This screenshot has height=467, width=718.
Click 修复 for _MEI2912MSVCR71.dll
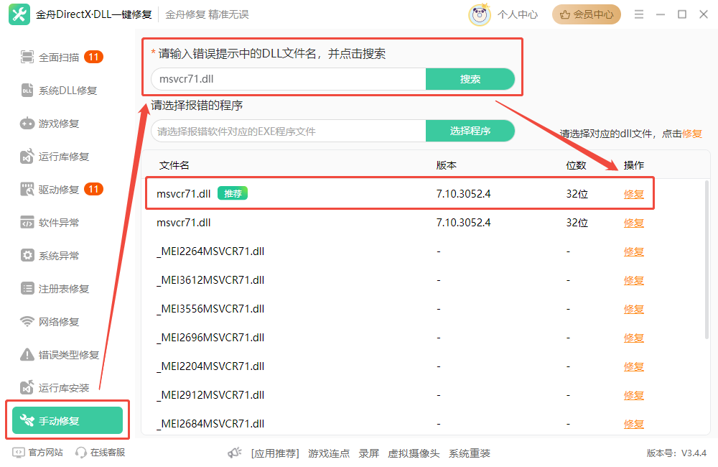pos(634,395)
